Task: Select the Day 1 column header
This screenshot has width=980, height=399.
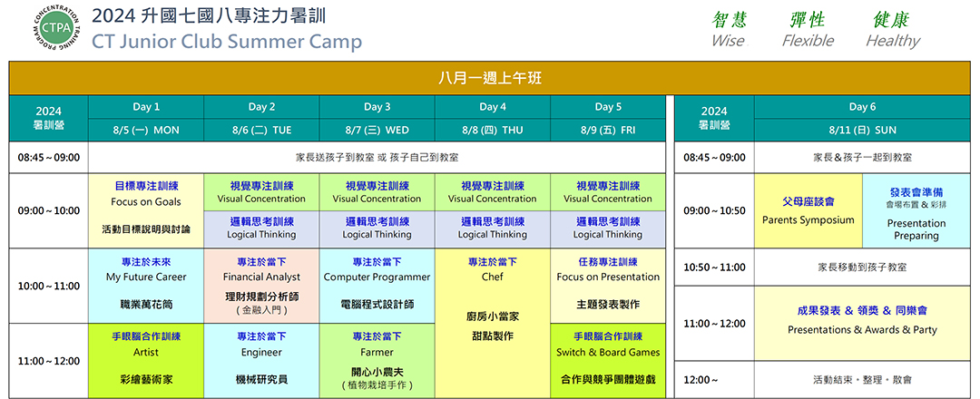Action: [x=146, y=107]
